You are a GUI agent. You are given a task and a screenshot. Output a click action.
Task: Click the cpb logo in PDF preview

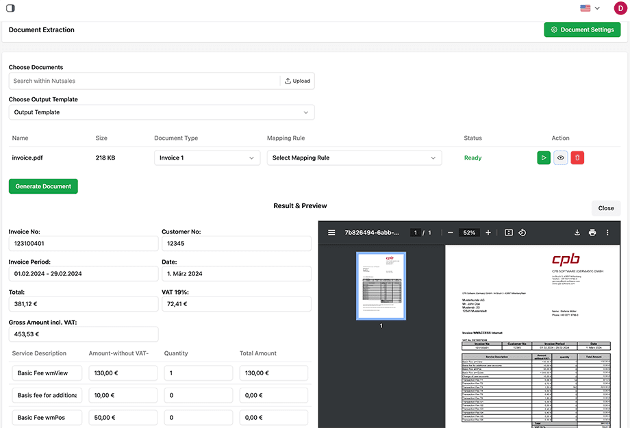(x=566, y=260)
